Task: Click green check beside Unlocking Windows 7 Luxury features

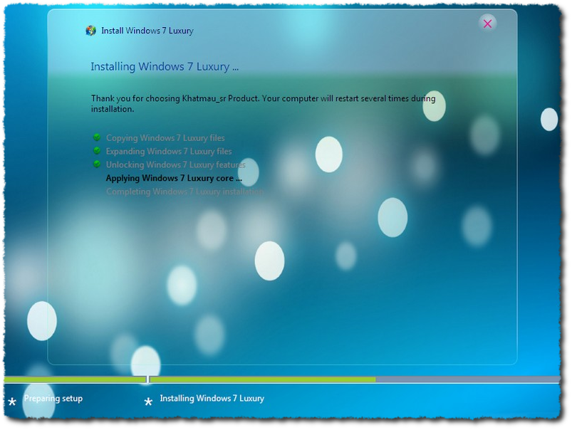Action: [97, 164]
